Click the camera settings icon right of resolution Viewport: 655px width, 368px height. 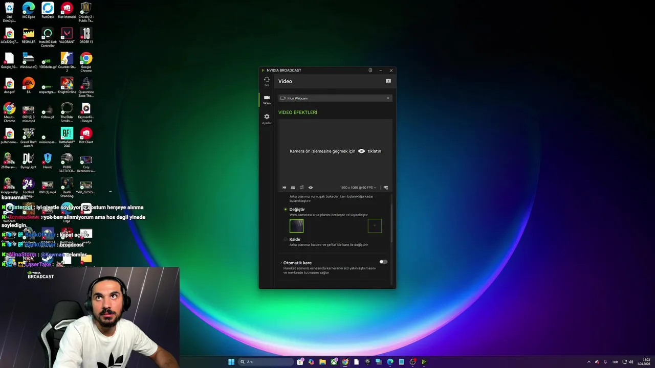[x=386, y=188]
